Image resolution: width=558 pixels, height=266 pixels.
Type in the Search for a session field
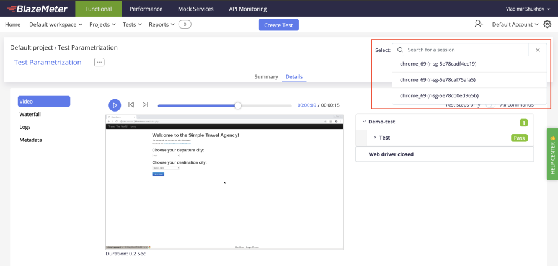coord(465,50)
